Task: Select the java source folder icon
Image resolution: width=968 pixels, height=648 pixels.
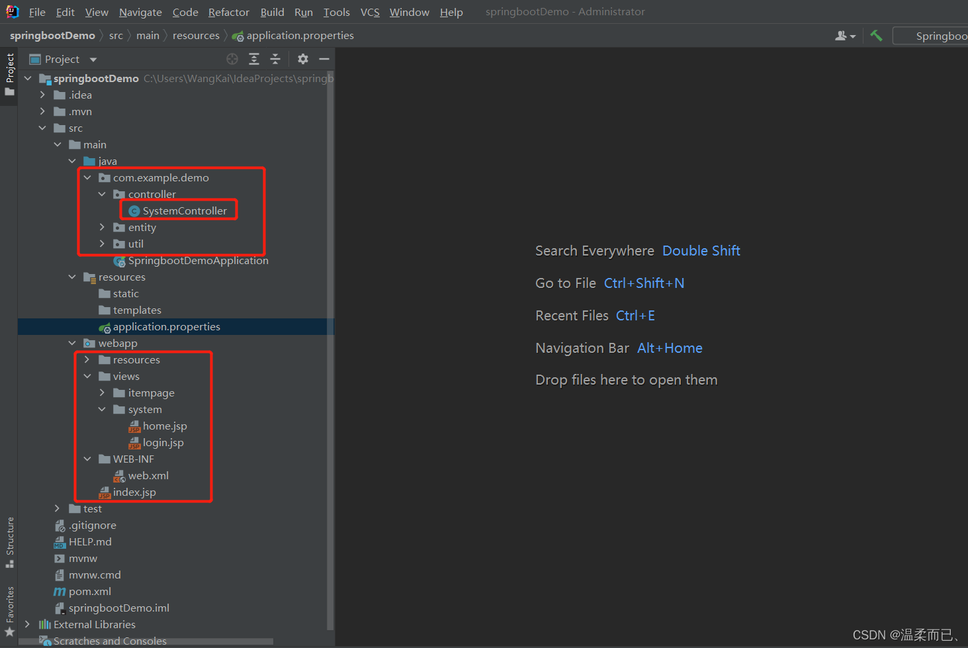Action: (90, 162)
